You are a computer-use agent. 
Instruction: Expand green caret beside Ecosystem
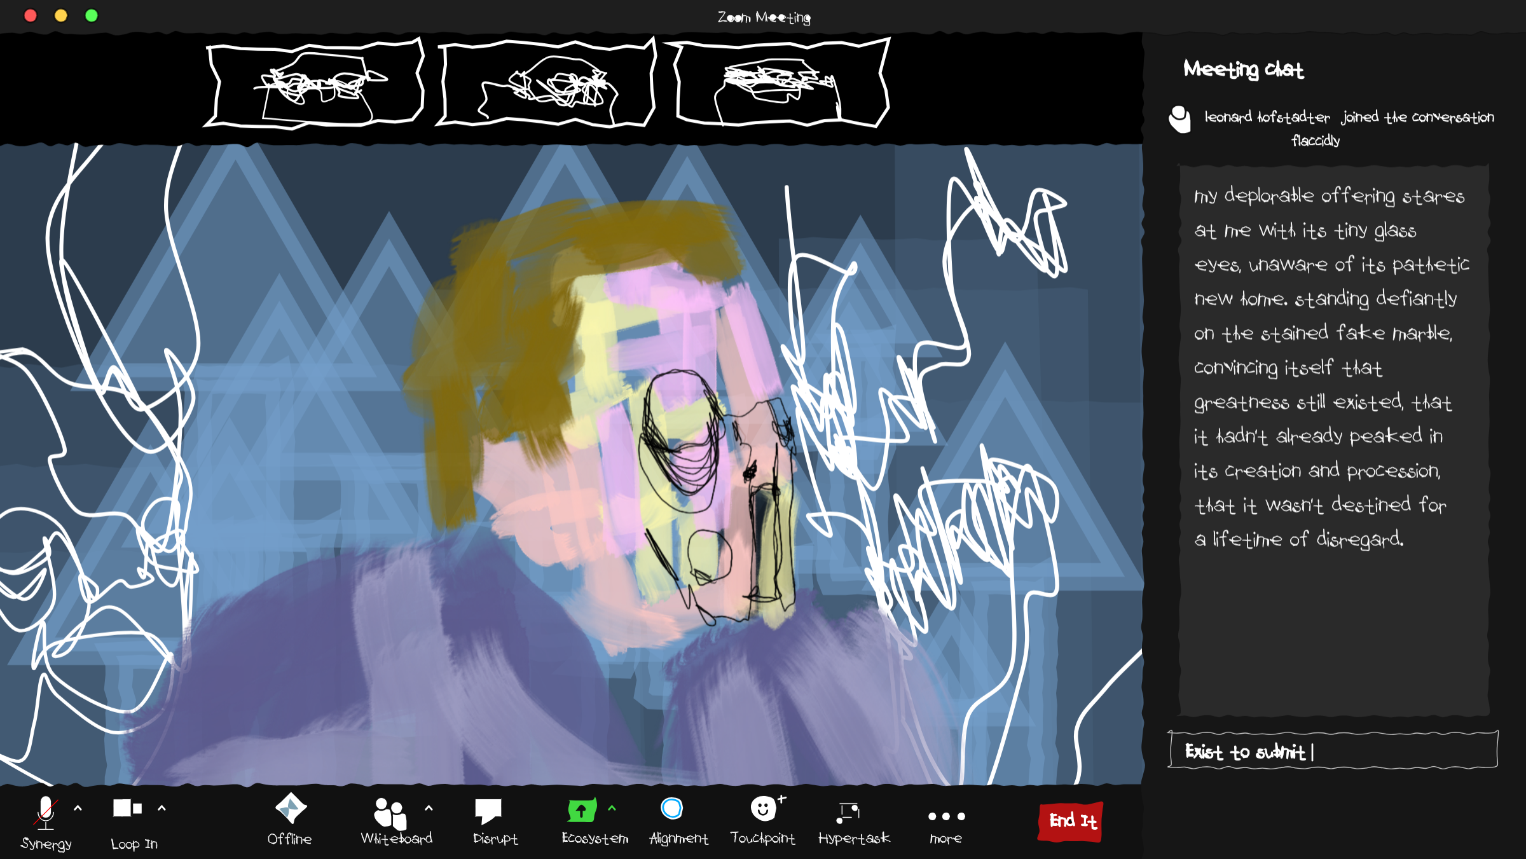[x=612, y=809]
